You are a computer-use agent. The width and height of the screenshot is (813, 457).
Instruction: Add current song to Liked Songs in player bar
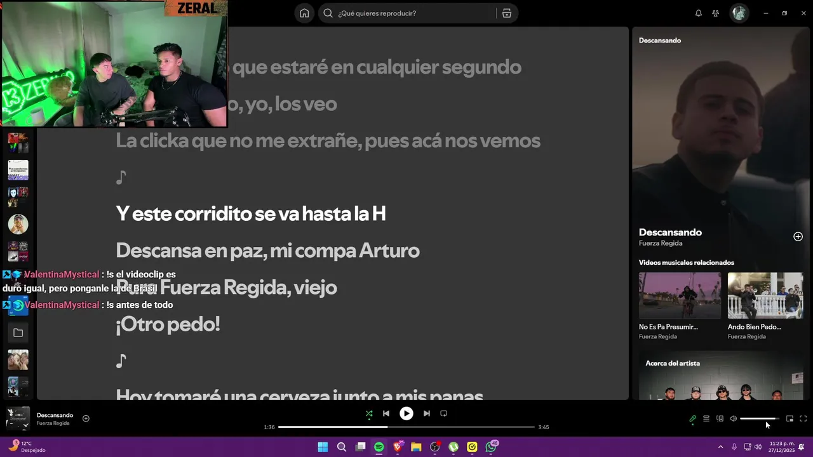click(86, 418)
